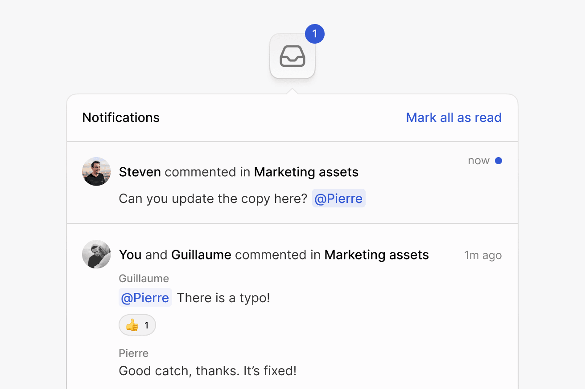Select Guillaume's name label
The image size is (585, 389).
[x=144, y=278]
